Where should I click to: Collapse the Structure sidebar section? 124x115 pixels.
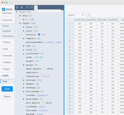coord(7,20)
